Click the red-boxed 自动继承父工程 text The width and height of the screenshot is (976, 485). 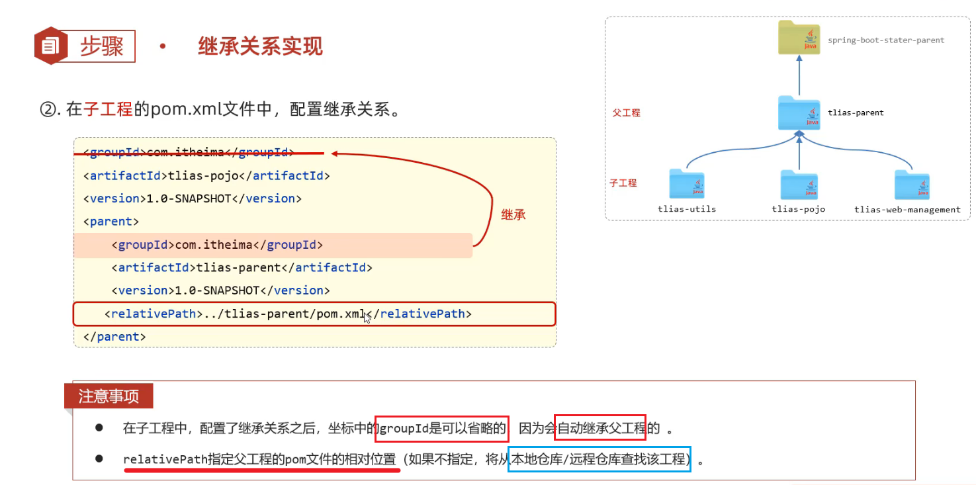click(x=599, y=428)
